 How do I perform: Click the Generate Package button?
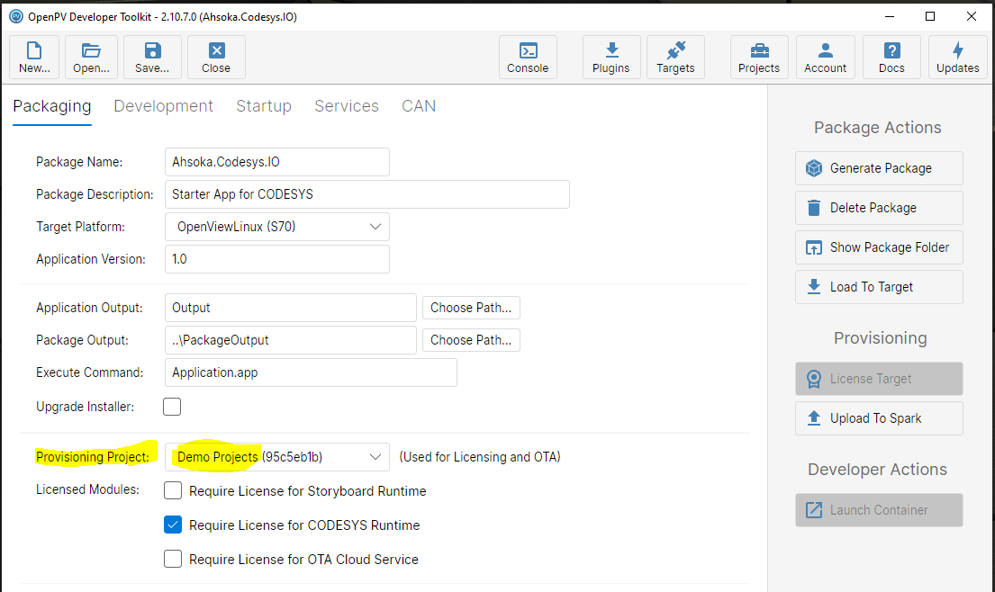[879, 168]
